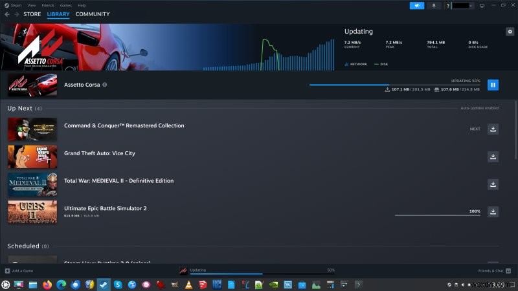The width and height of the screenshot is (518, 291).
Task: Open the notifications bell icon
Action: pos(433,6)
